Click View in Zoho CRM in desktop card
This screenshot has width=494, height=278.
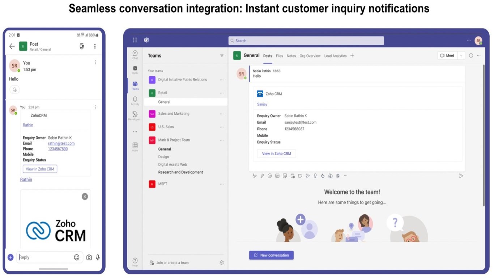click(276, 153)
